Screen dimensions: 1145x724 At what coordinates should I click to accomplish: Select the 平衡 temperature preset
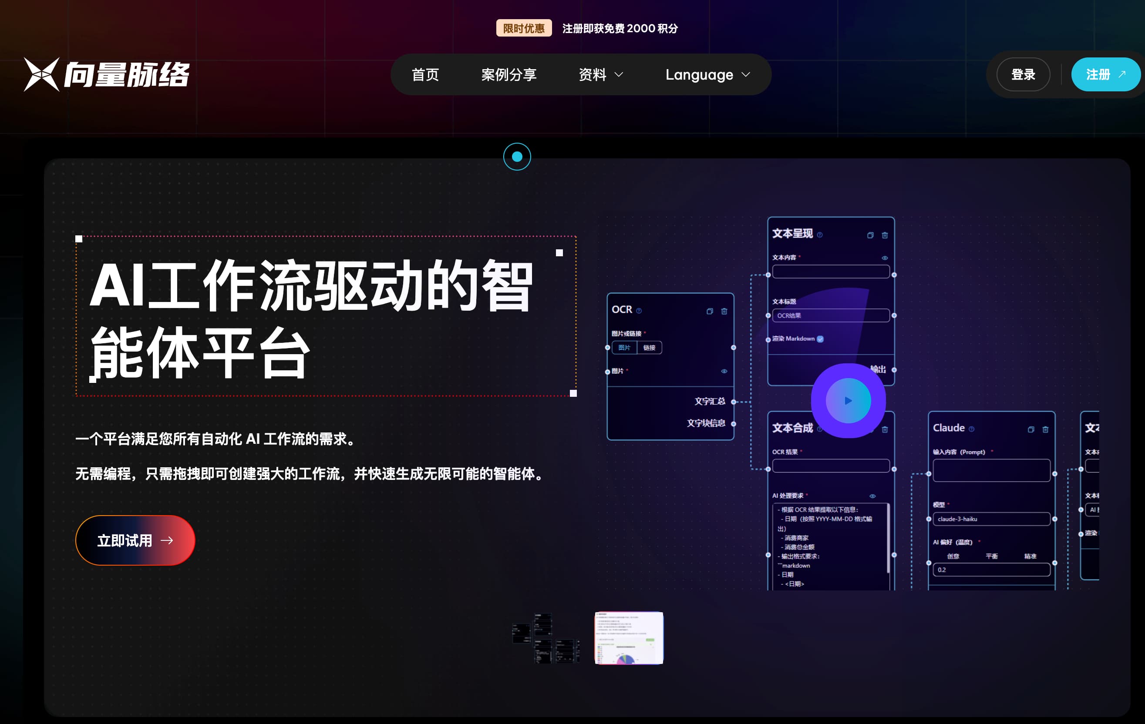tap(991, 556)
